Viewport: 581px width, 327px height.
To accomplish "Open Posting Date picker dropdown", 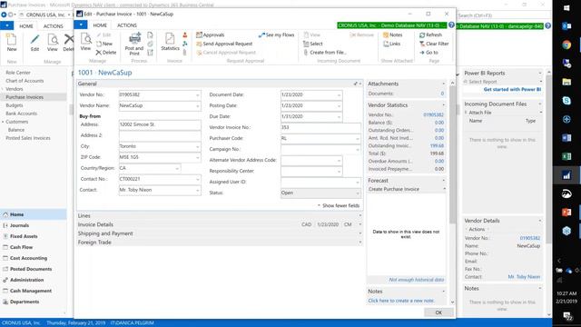I will pyautogui.click(x=339, y=106).
